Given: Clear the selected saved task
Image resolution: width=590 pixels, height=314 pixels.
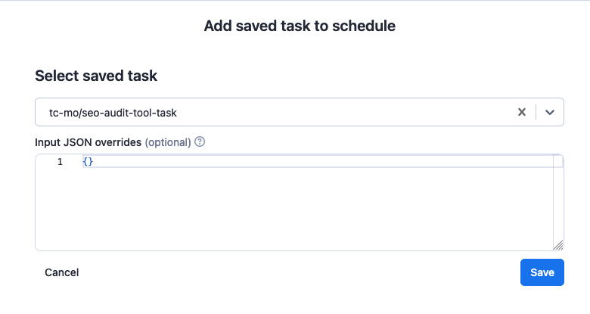Looking at the screenshot, I should (521, 112).
